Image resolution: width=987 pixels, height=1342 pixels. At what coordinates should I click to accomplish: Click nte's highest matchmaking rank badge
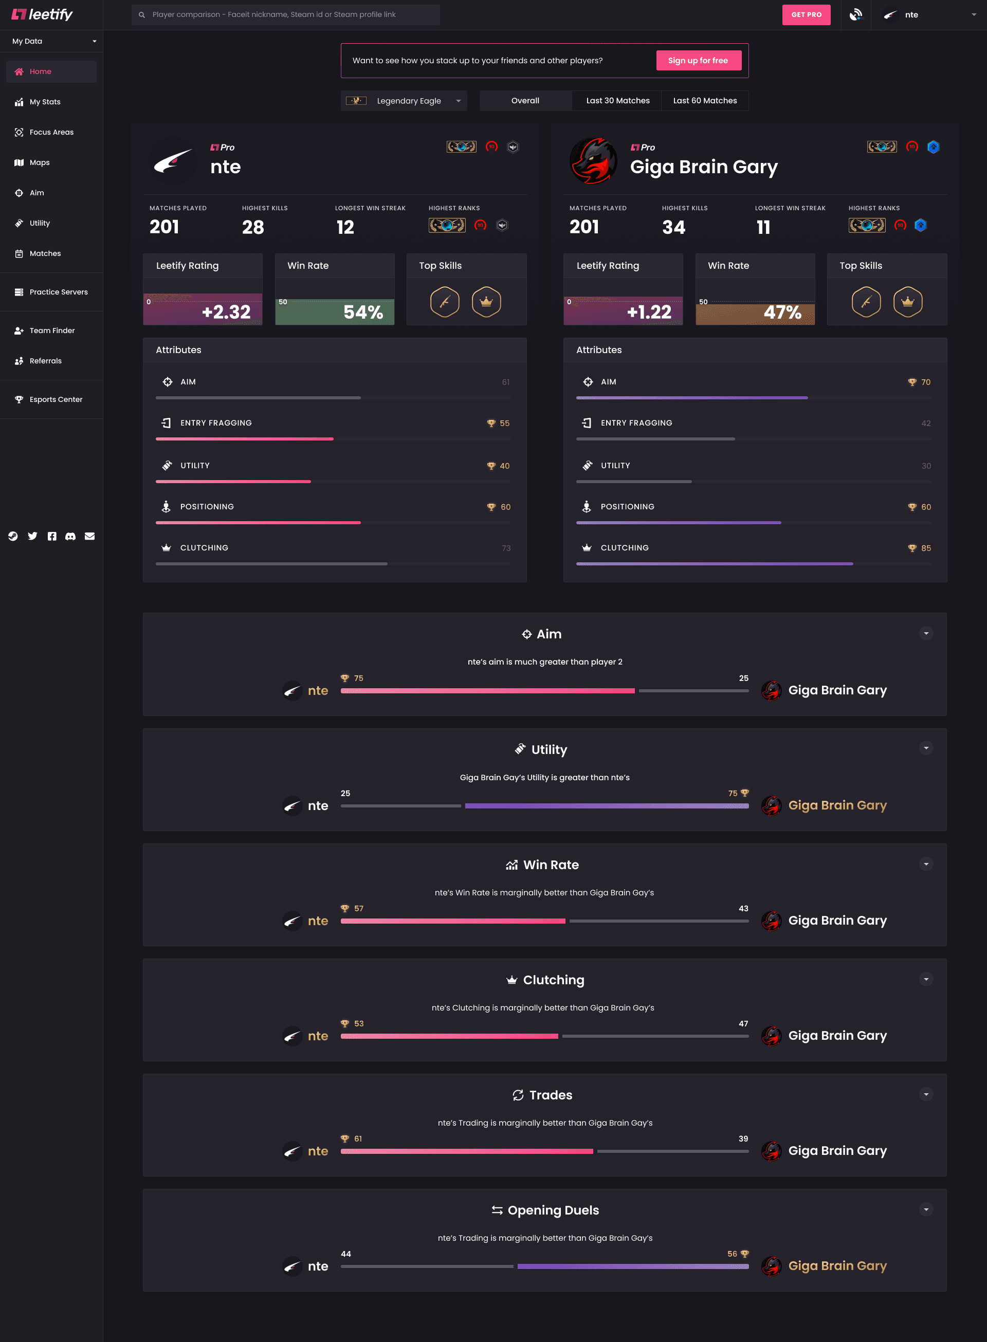tap(447, 225)
